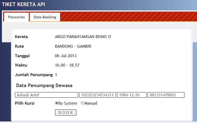Switch to the Pencarian tab
This screenshot has height=123, width=197.
16,17
